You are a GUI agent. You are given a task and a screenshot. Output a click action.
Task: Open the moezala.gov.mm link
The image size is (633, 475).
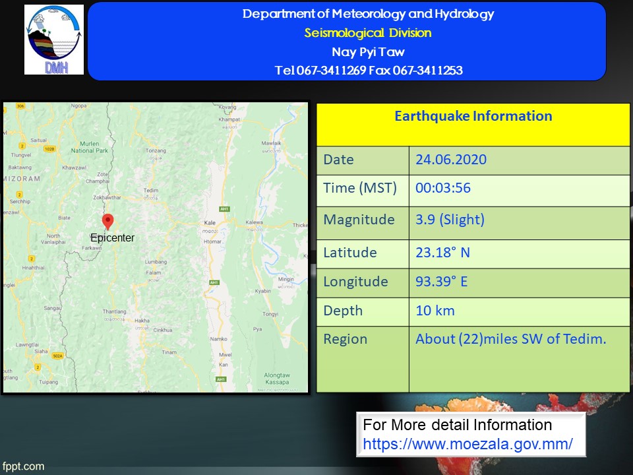[x=467, y=444]
